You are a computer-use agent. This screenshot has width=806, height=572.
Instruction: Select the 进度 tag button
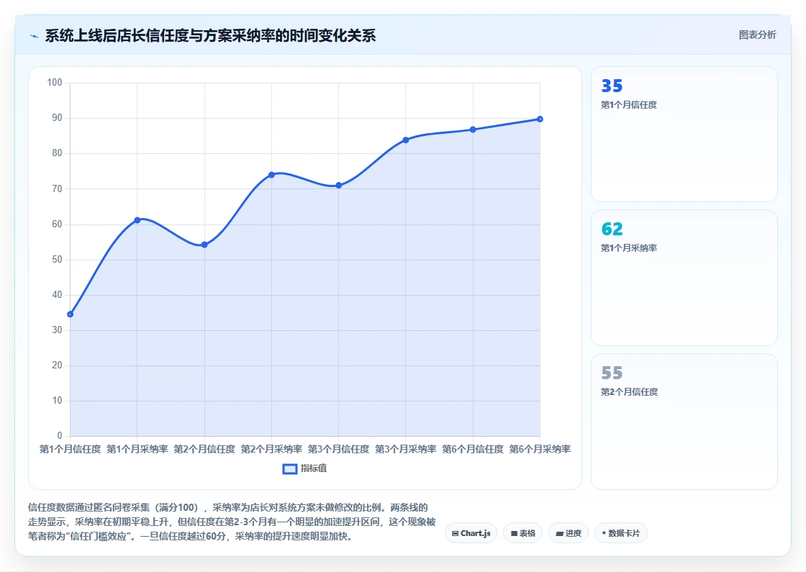(569, 533)
